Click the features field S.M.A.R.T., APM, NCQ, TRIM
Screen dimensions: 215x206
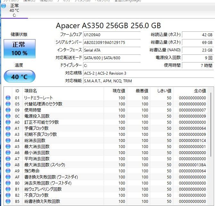[148, 81]
